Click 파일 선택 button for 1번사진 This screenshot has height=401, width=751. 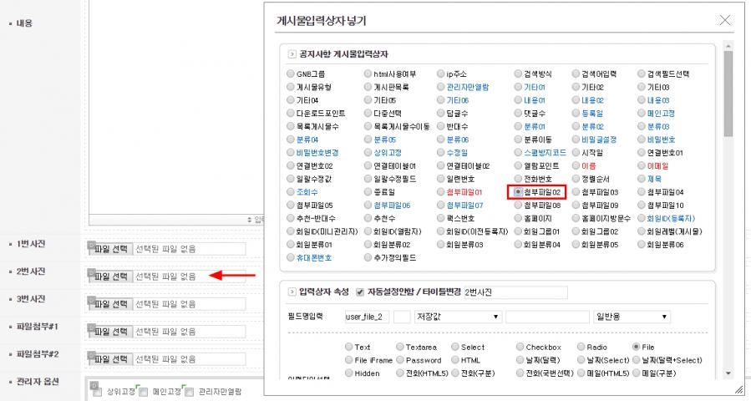coord(111,249)
